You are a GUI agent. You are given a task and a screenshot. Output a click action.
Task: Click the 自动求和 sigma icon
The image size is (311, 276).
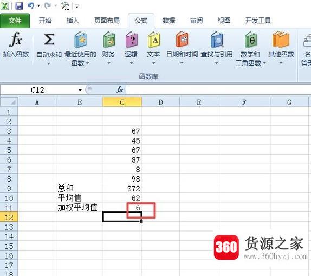click(x=49, y=40)
